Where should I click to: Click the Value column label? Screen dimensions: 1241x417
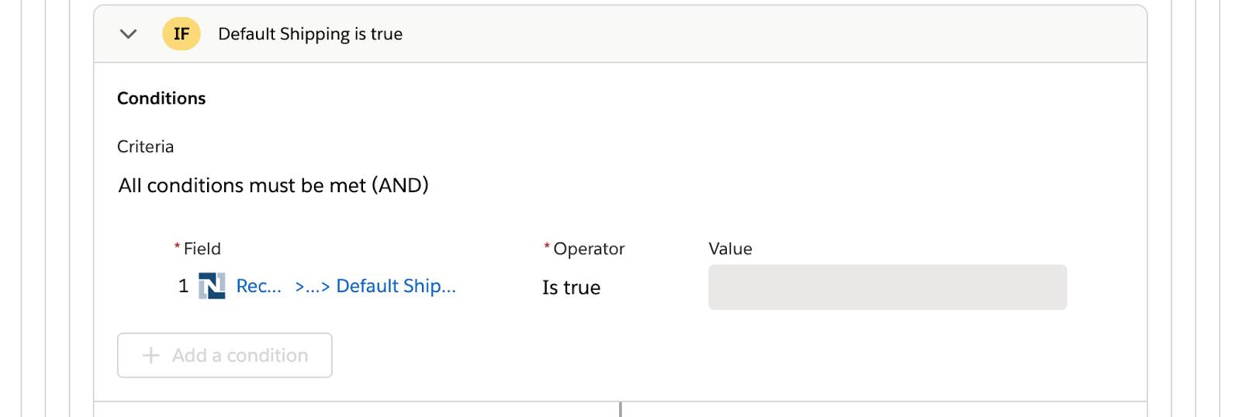click(x=730, y=249)
